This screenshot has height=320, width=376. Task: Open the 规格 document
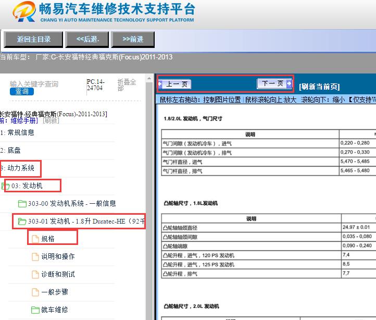point(48,239)
